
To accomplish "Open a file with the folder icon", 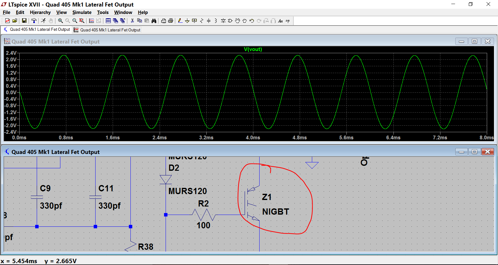I will 15,21.
